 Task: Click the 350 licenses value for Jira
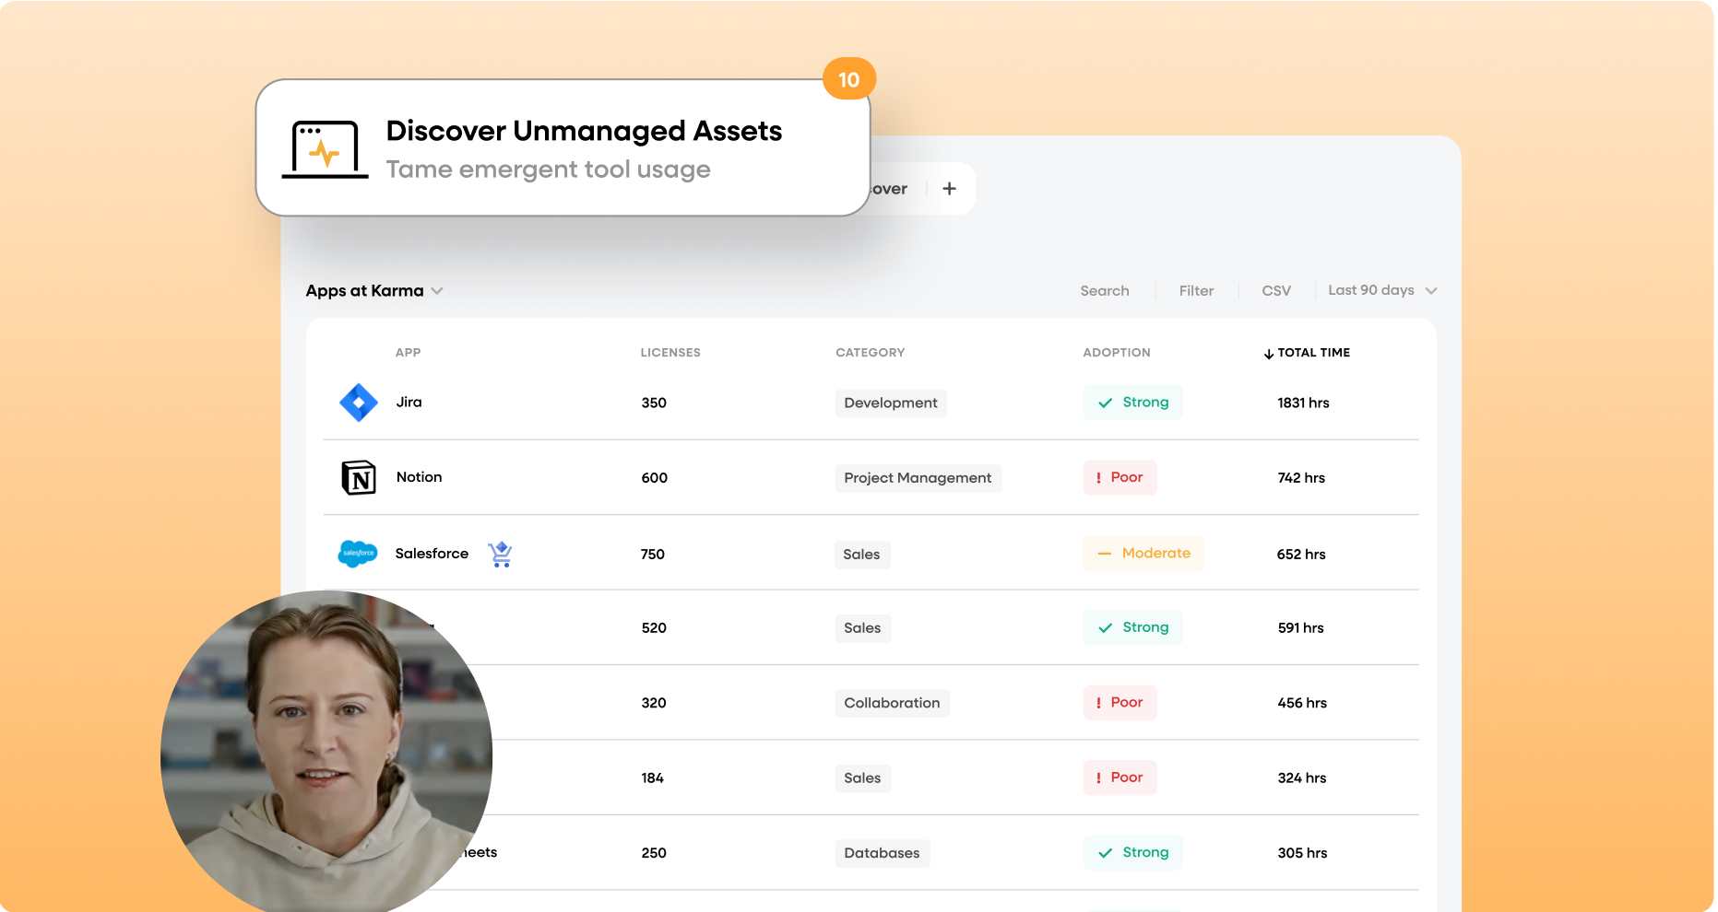click(654, 403)
